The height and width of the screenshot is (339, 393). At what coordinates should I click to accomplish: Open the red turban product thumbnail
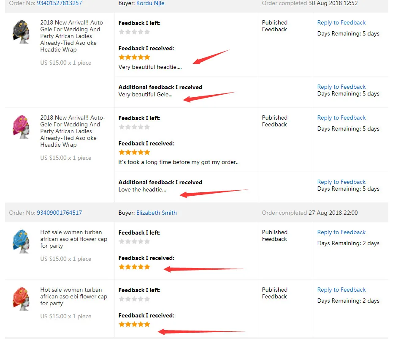click(21, 299)
